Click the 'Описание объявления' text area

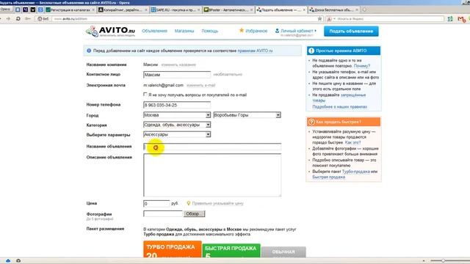[x=212, y=175]
